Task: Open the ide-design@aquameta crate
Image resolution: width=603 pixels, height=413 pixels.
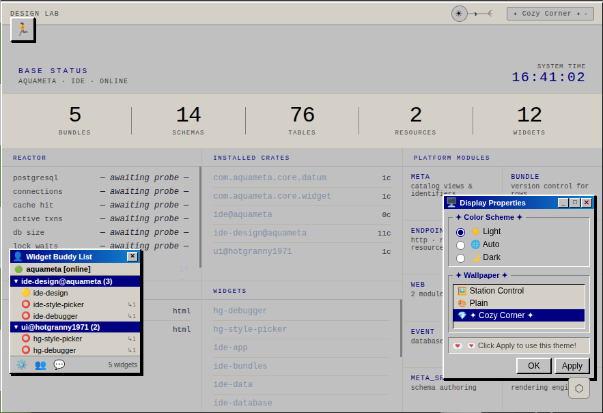Action: [x=260, y=233]
